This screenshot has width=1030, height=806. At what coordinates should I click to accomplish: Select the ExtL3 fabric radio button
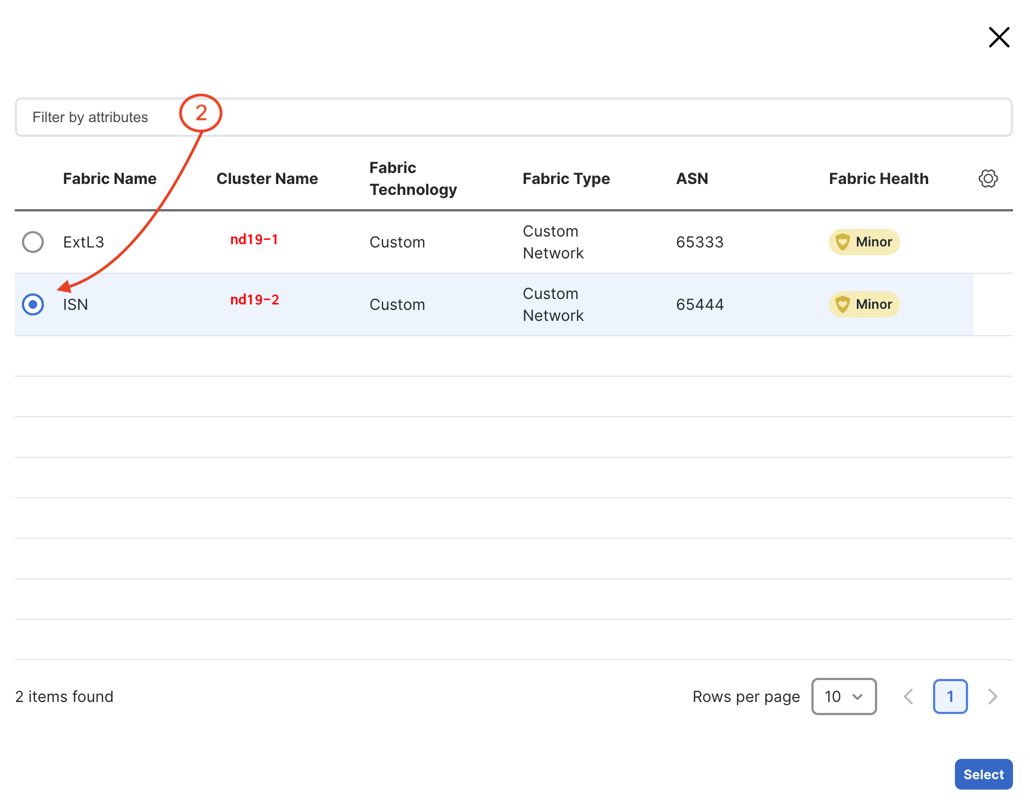(x=33, y=242)
